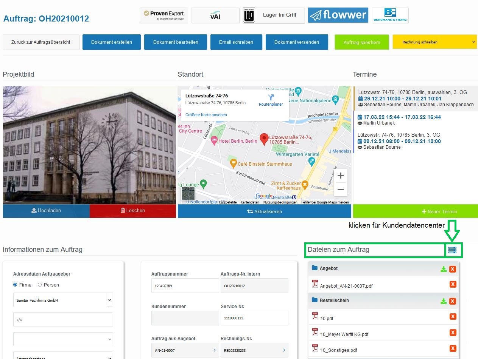478x359 pixels.
Task: Click the red map pin for Lützowstraße 74-76
Action: pyautogui.click(x=264, y=139)
